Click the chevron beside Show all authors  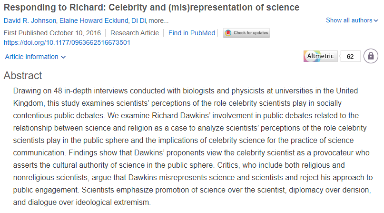click(x=376, y=20)
